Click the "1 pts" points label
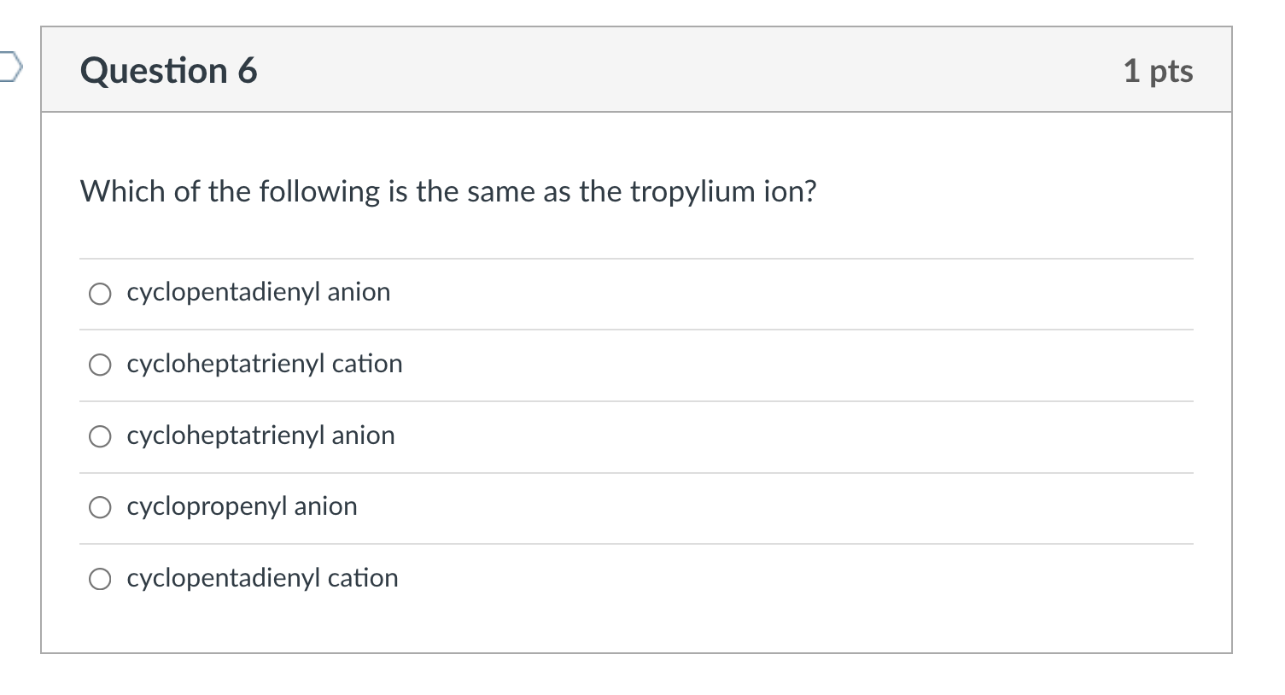Screen dimensions: 1285x695 coord(1158,70)
